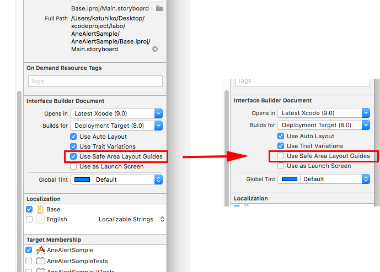Open the Localizable Strings popup for English
380x272 pixels.
pyautogui.click(x=132, y=219)
